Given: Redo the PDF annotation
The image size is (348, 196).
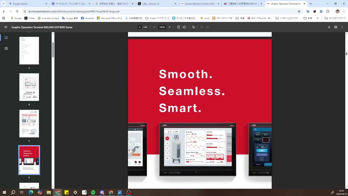Looking at the screenshot, I should tap(207, 27).
